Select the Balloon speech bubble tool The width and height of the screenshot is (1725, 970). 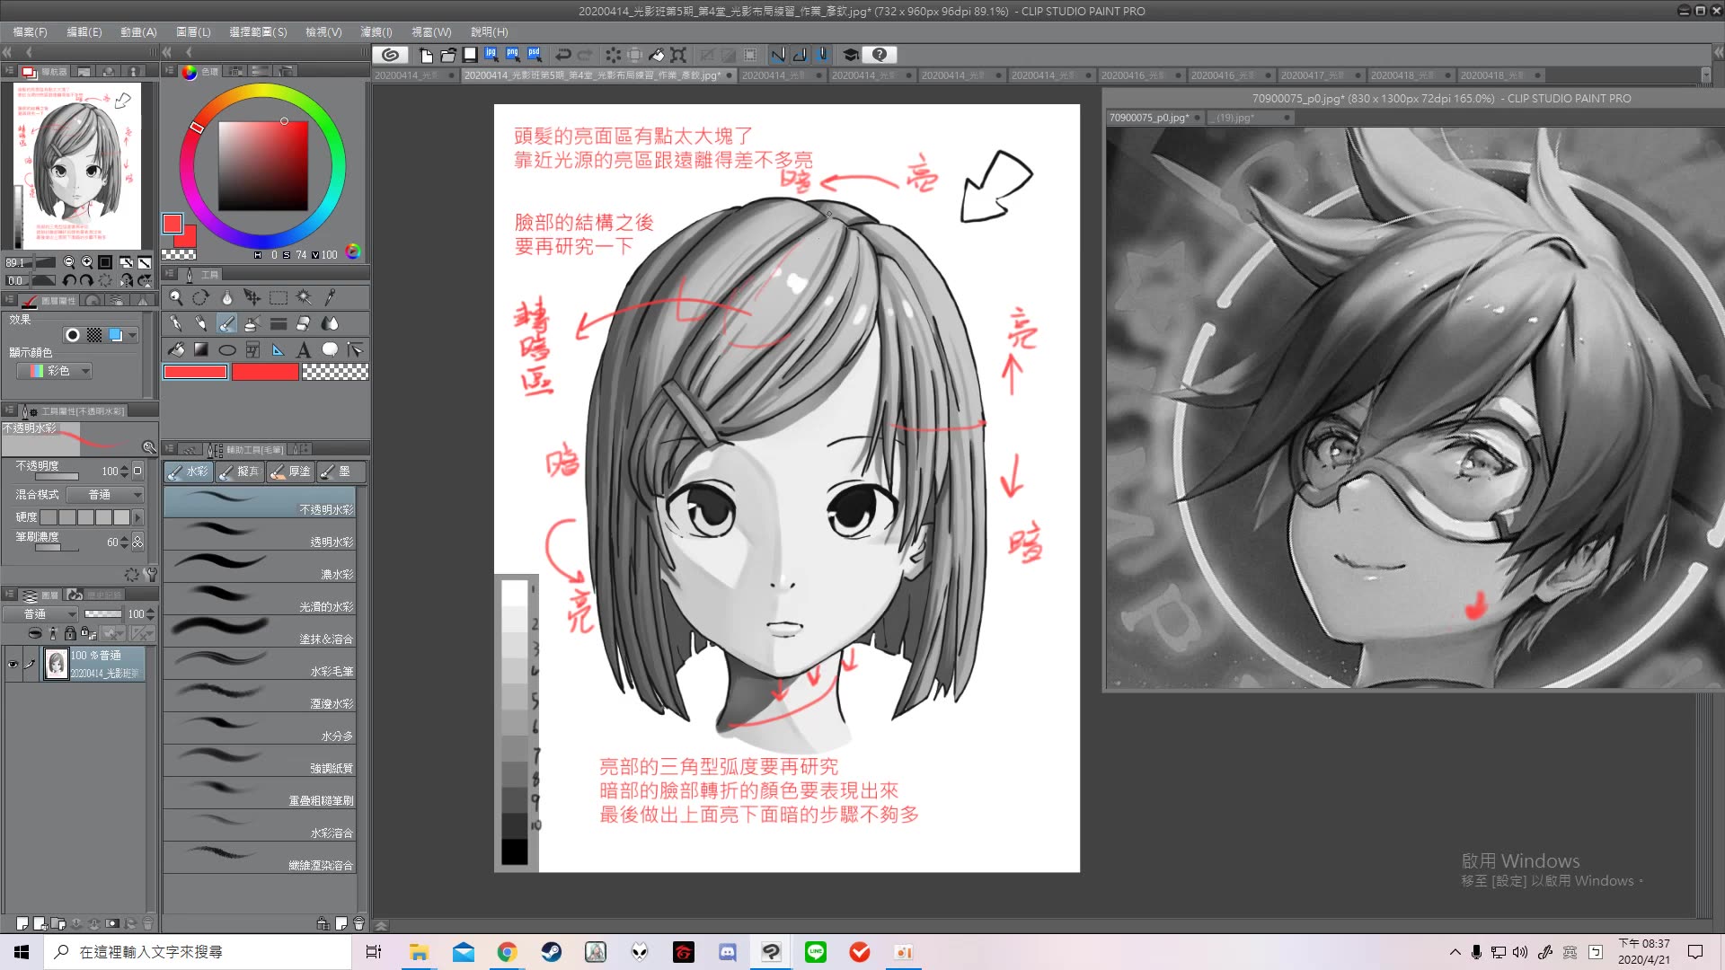coord(330,349)
